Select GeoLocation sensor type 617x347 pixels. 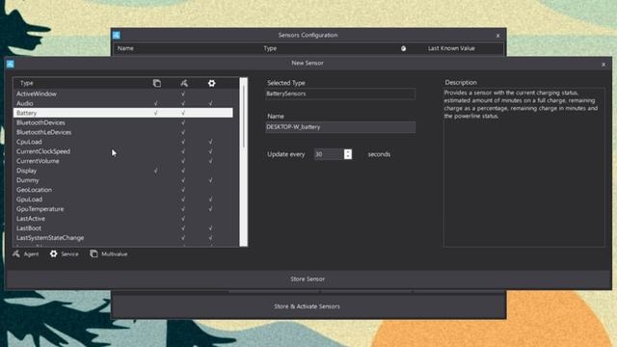pyautogui.click(x=122, y=190)
